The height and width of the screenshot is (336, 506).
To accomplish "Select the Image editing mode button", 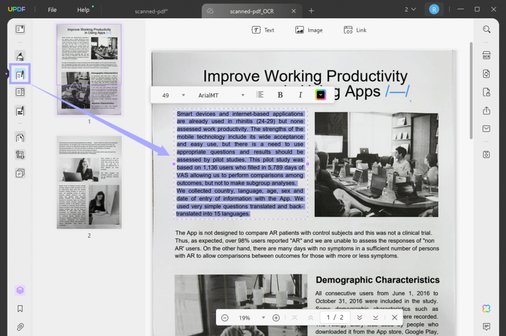I will (309, 30).
